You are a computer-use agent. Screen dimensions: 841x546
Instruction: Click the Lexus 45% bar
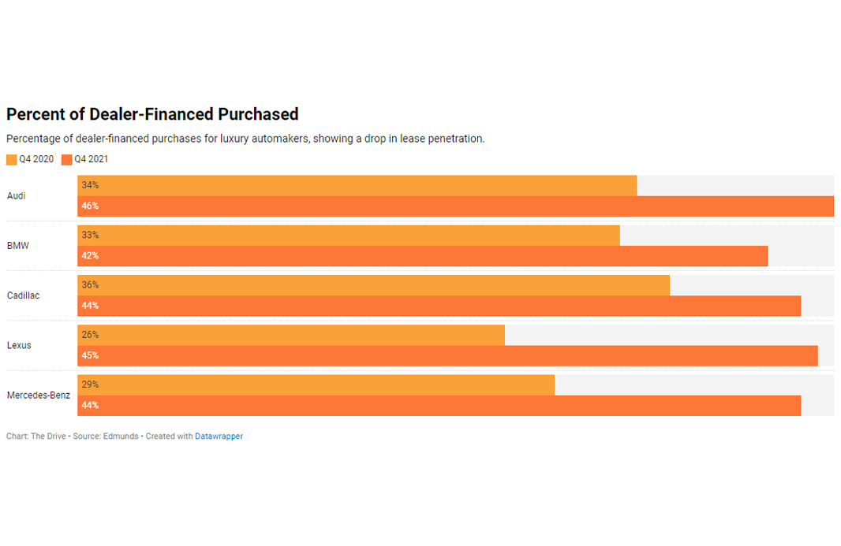(447, 355)
